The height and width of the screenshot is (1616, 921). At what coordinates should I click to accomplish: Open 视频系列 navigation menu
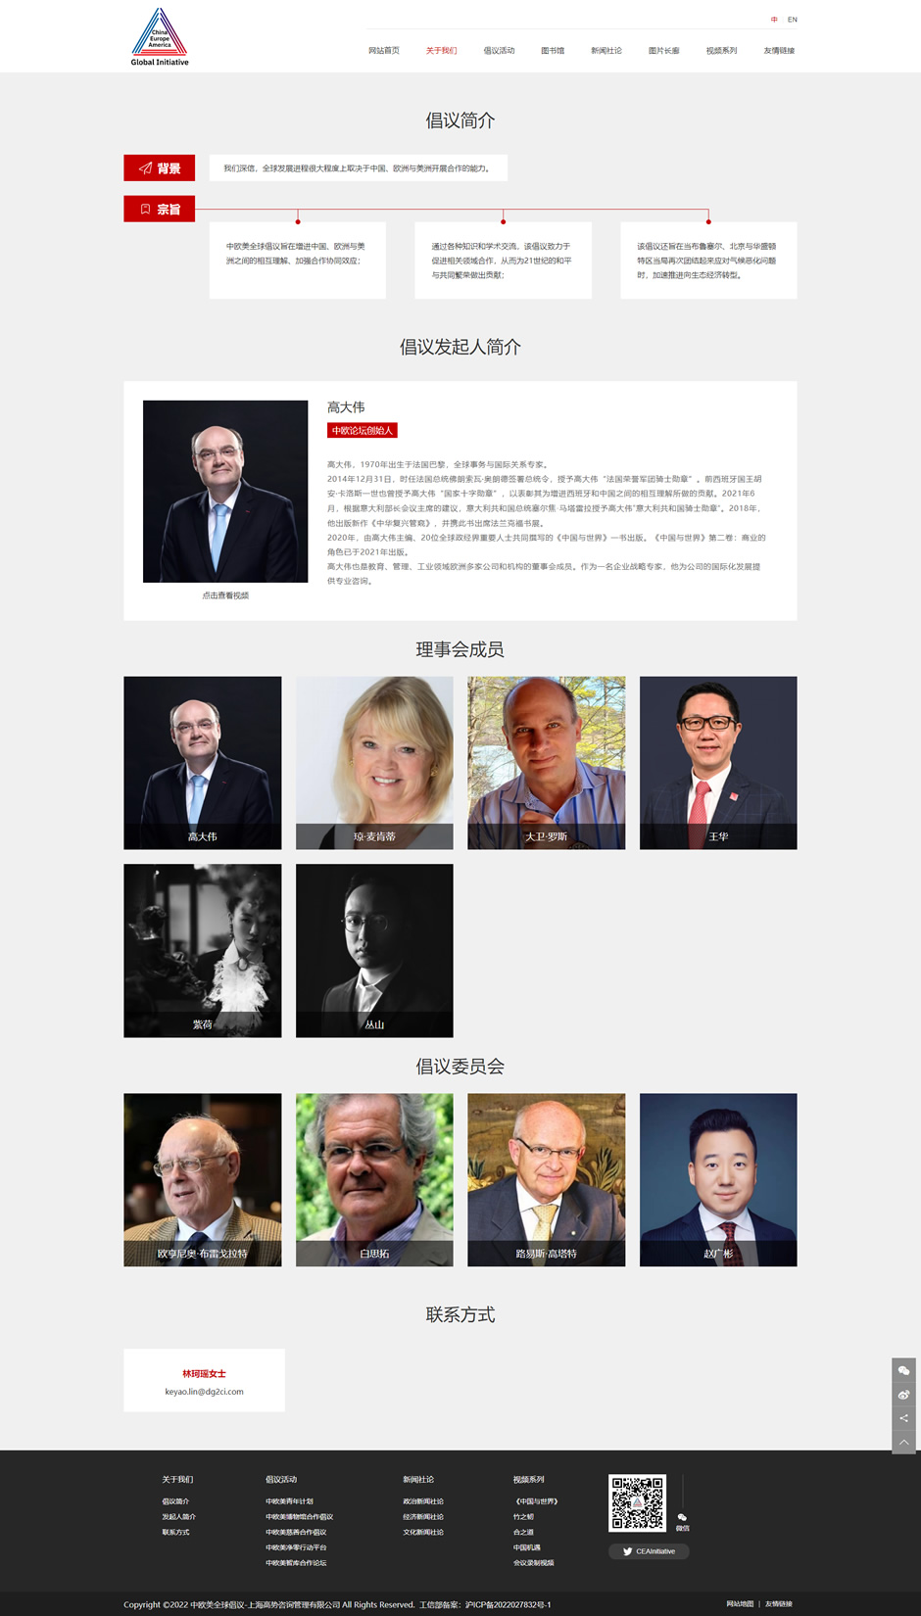(721, 51)
